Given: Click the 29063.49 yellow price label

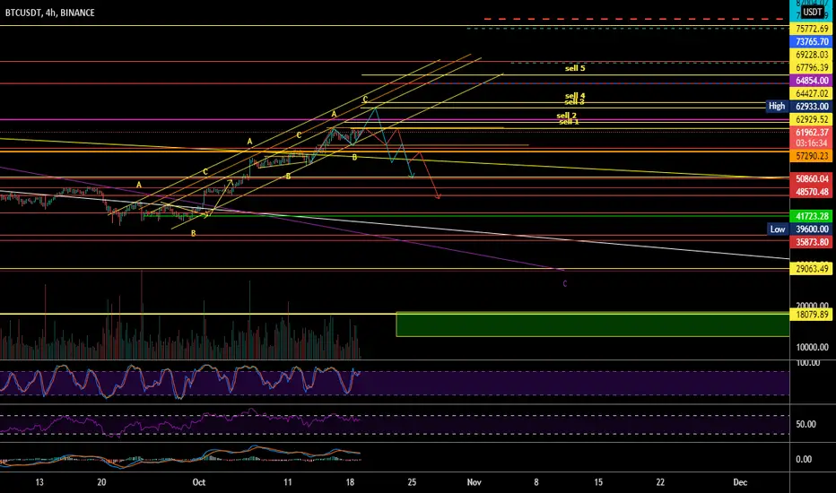Looking at the screenshot, I should click(x=812, y=269).
